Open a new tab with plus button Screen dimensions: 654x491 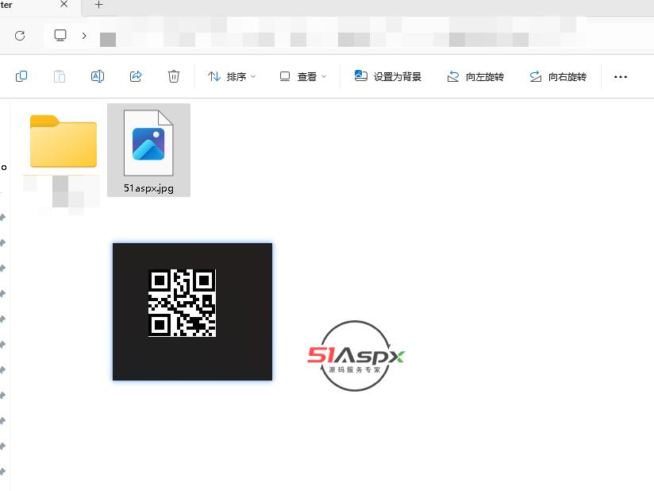click(99, 5)
